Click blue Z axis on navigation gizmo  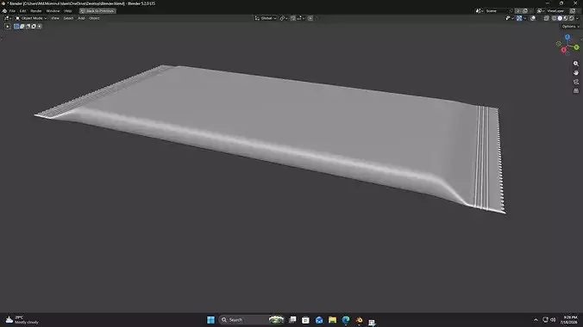567,37
